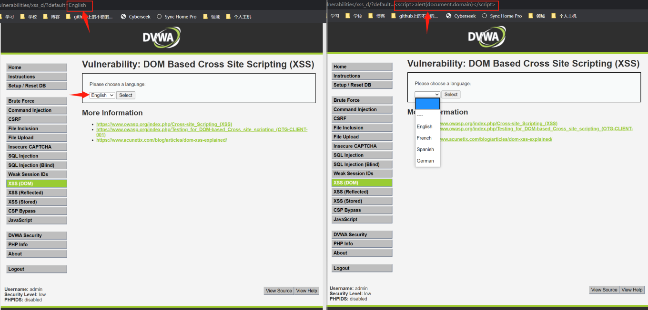Choose Spanish in the open language list
This screenshot has width=648, height=310.
tap(427, 149)
